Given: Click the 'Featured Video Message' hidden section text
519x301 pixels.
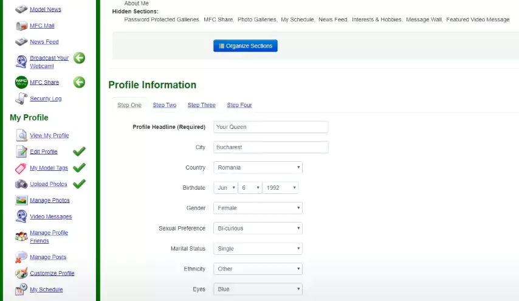Looking at the screenshot, I should [478, 19].
